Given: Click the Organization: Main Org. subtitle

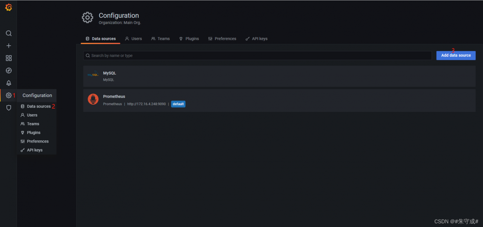Looking at the screenshot, I should pyautogui.click(x=120, y=23).
